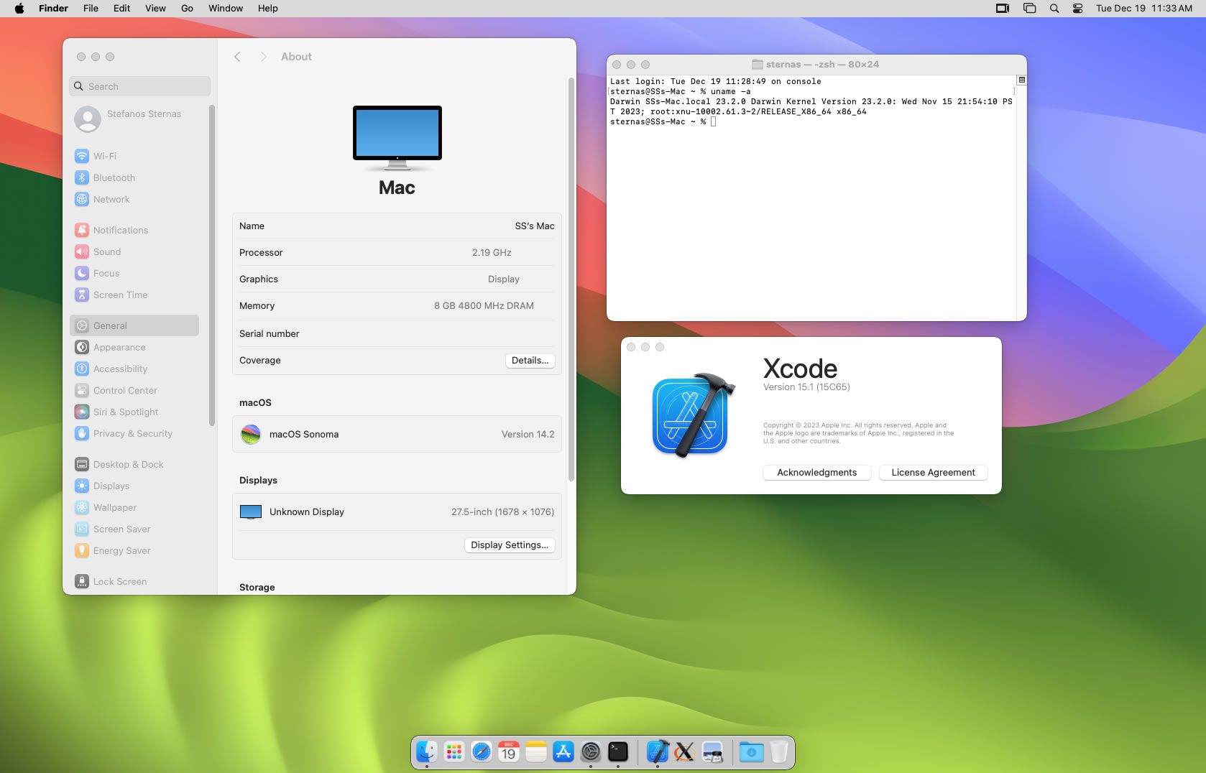1206x773 pixels.
Task: Open Control Center settings
Action: tap(134, 390)
